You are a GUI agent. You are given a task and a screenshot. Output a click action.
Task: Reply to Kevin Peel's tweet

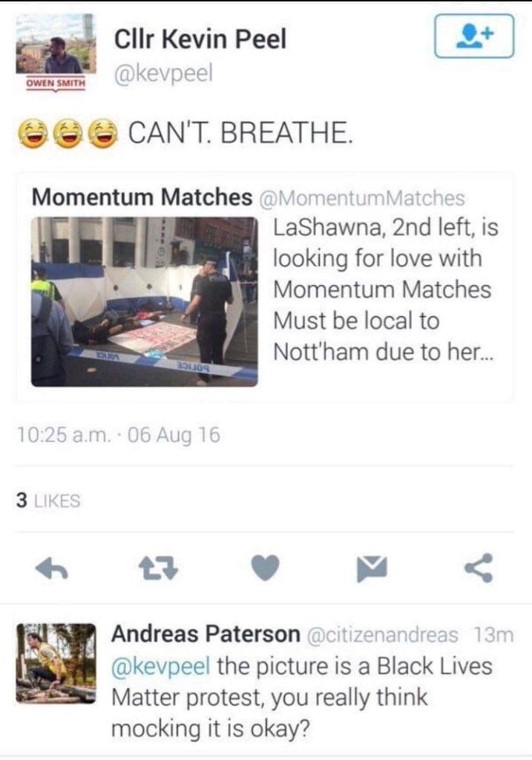coord(52,568)
